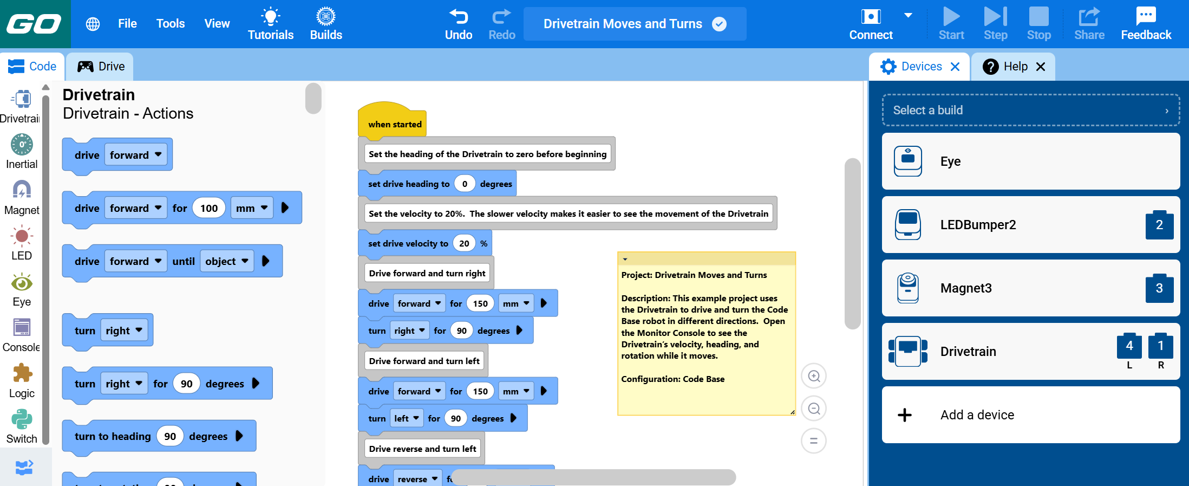Click the drive heading 0 value

click(x=465, y=184)
